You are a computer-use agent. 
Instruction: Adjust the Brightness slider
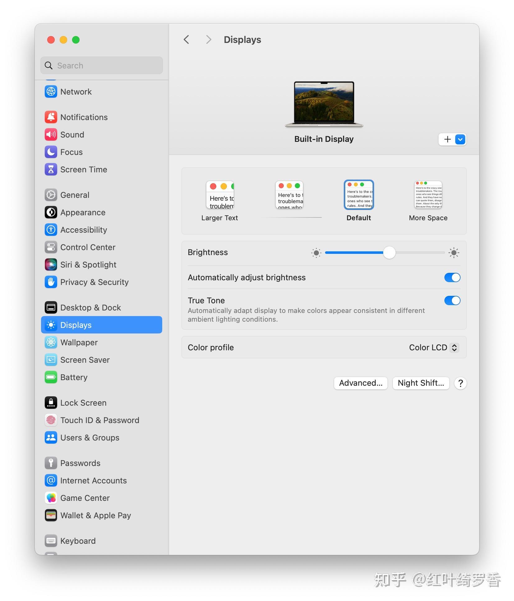[x=389, y=253]
